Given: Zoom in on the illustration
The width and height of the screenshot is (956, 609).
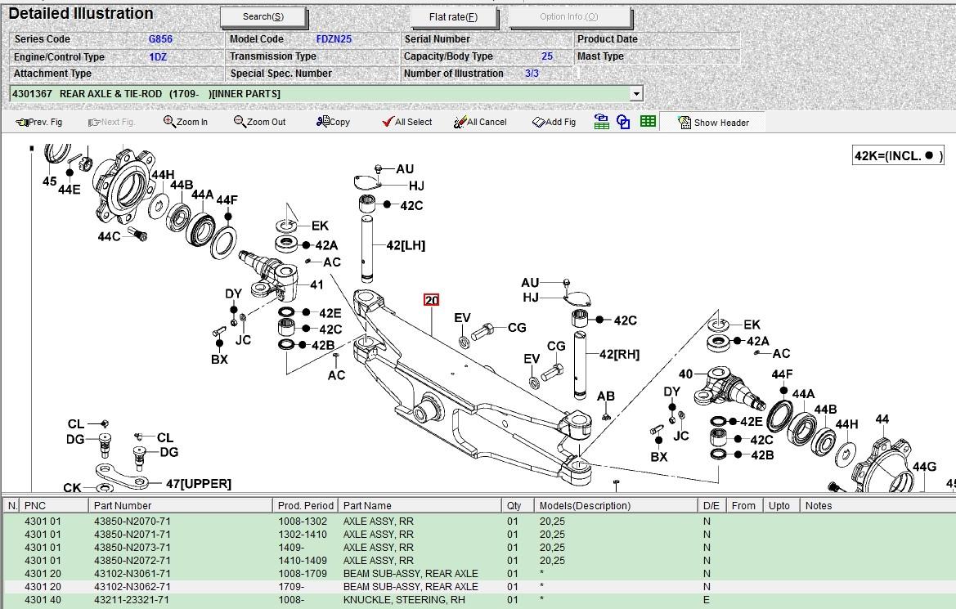Looking at the screenshot, I should (x=186, y=122).
